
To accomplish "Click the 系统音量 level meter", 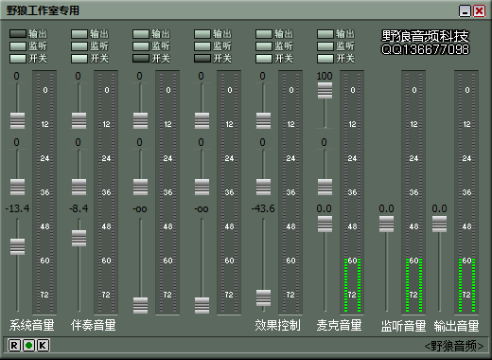I will [44, 192].
